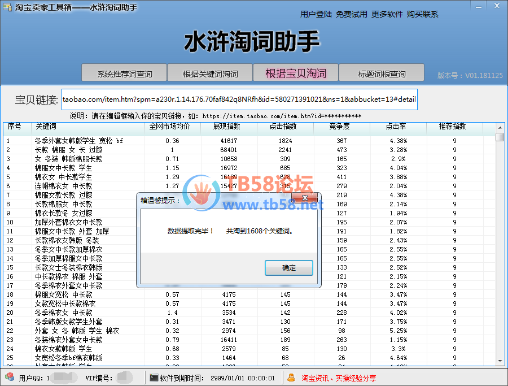Open the 购买联系 link

pos(422,14)
